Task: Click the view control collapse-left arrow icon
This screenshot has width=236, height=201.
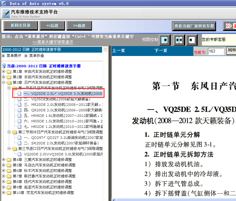Action: pyautogui.click(x=192, y=40)
